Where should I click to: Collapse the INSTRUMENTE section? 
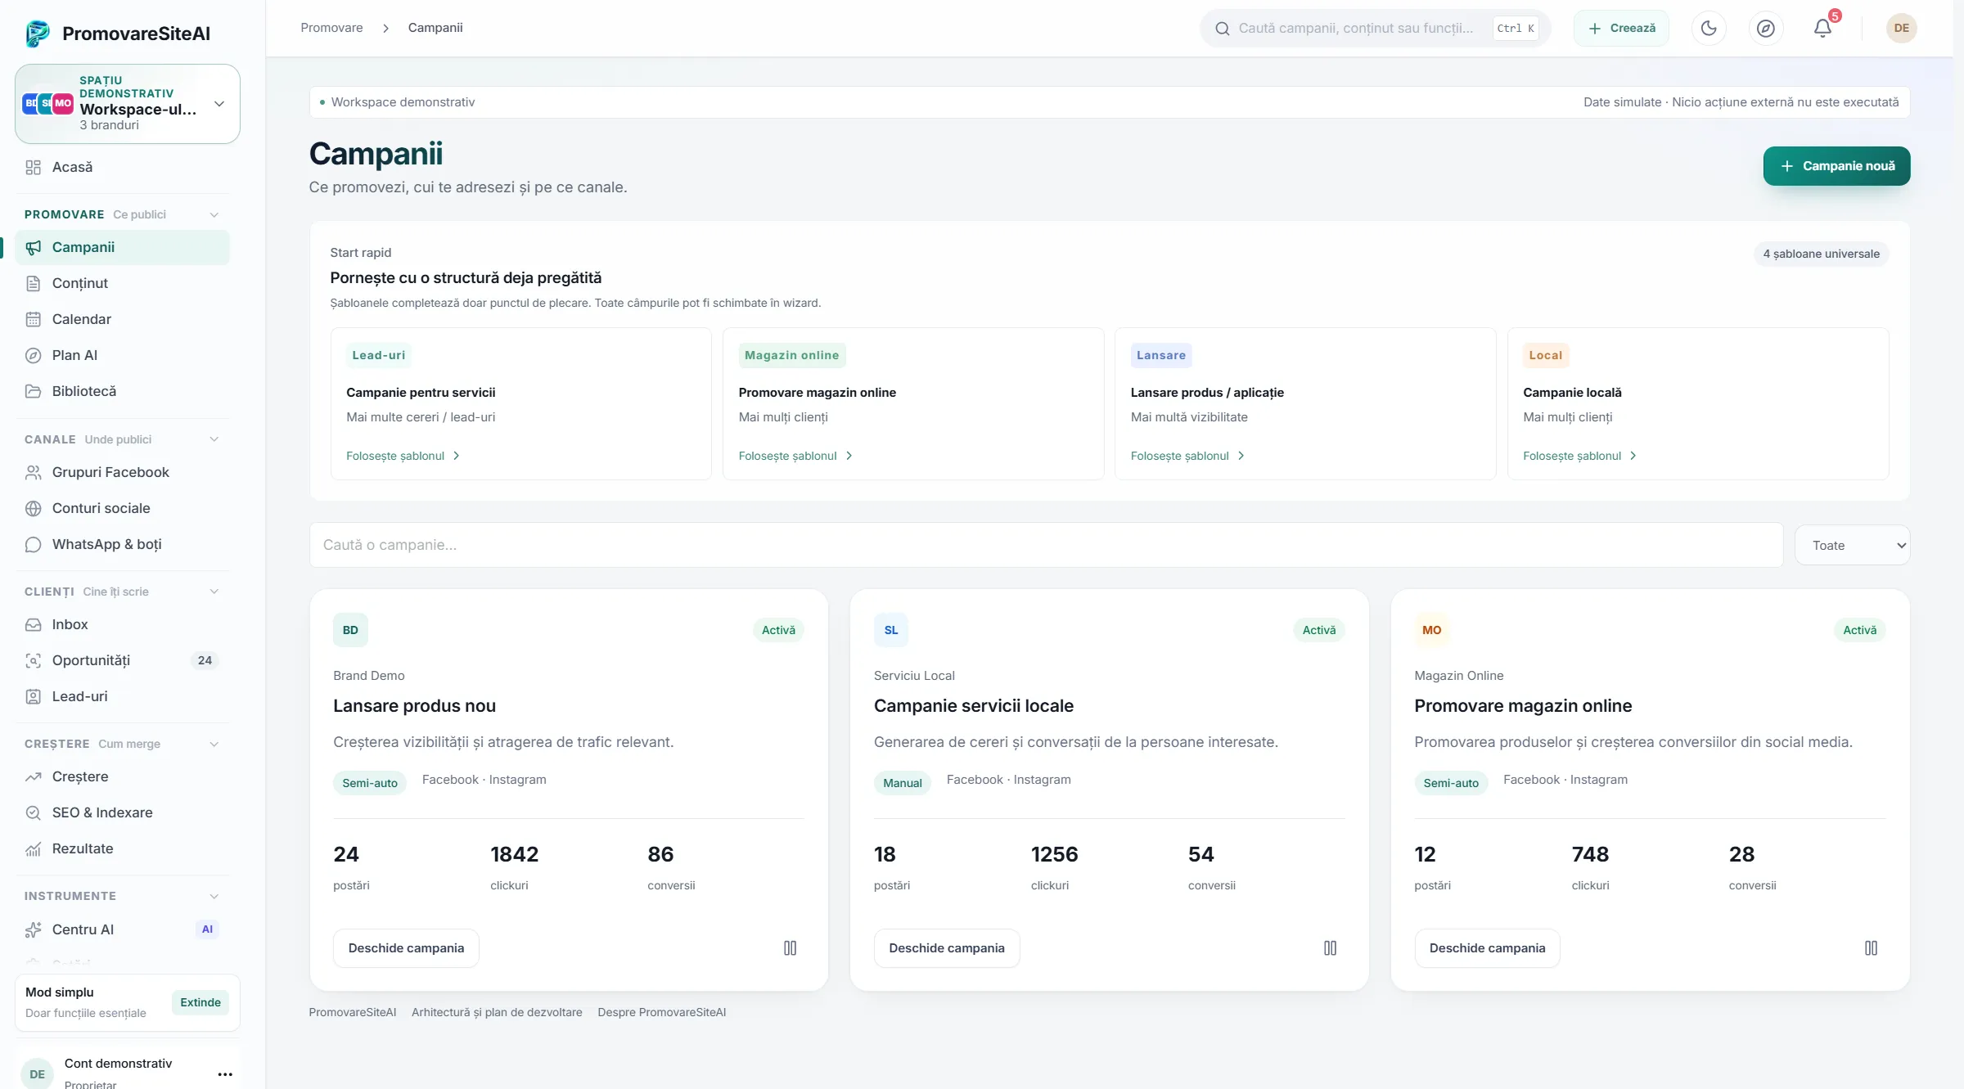(x=214, y=896)
